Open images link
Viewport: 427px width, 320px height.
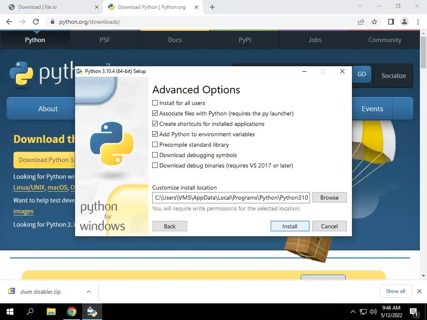[x=23, y=211]
